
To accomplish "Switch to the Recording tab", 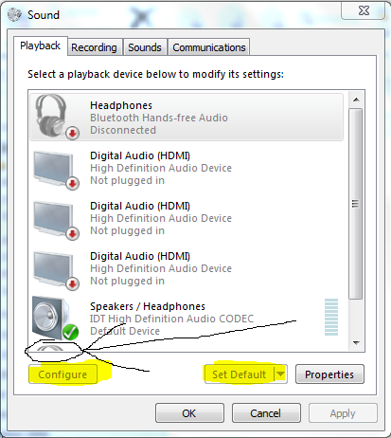I will point(94,47).
